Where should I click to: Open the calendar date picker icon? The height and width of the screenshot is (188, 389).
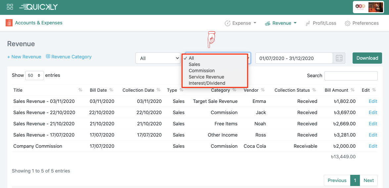(339, 58)
